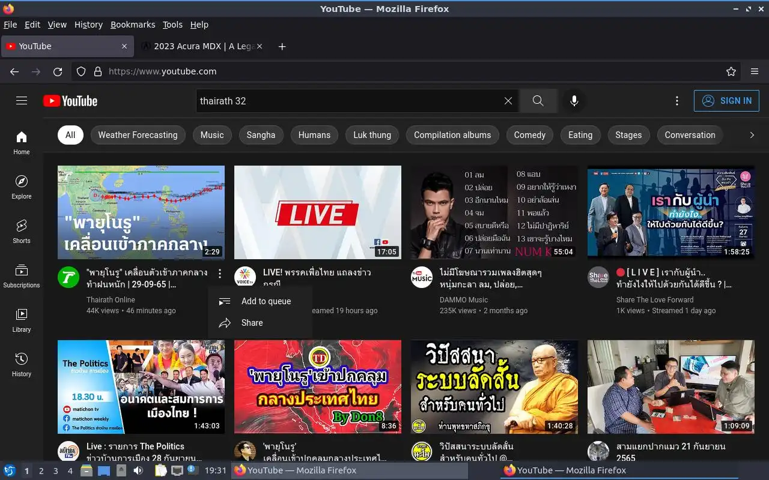769x480 pixels.
Task: Open the action menu of the พายุโนรู video
Action: click(x=220, y=274)
